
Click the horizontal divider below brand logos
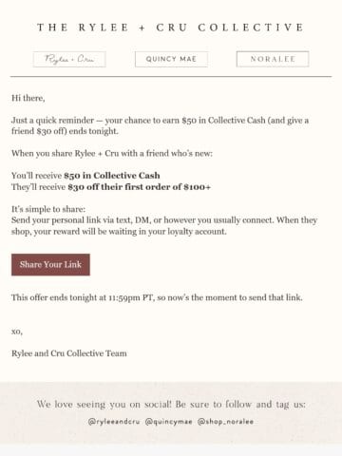point(171,77)
